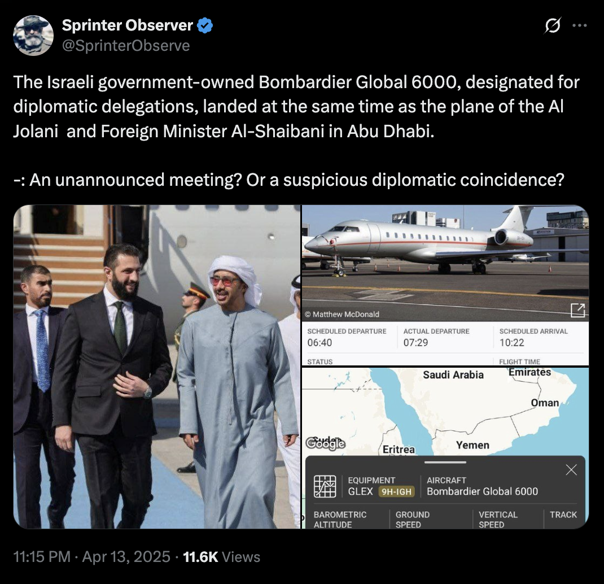Click the 9H-IGH registration badge
Image resolution: width=604 pixels, height=584 pixels.
(x=396, y=491)
